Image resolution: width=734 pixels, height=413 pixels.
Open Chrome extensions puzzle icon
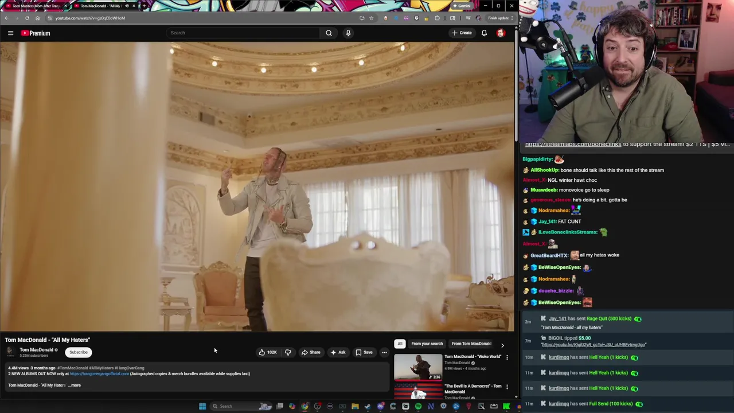coord(437,18)
